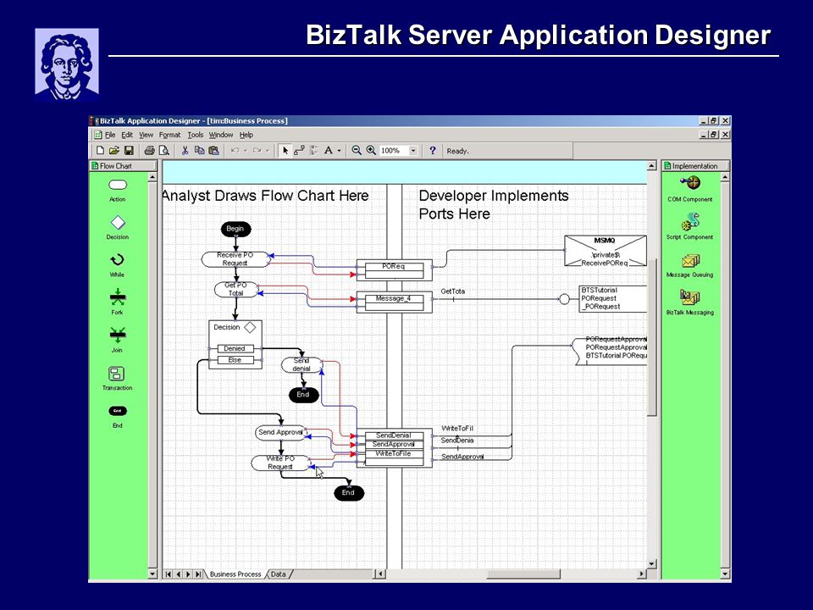Click the Print toolbar icon

click(149, 151)
